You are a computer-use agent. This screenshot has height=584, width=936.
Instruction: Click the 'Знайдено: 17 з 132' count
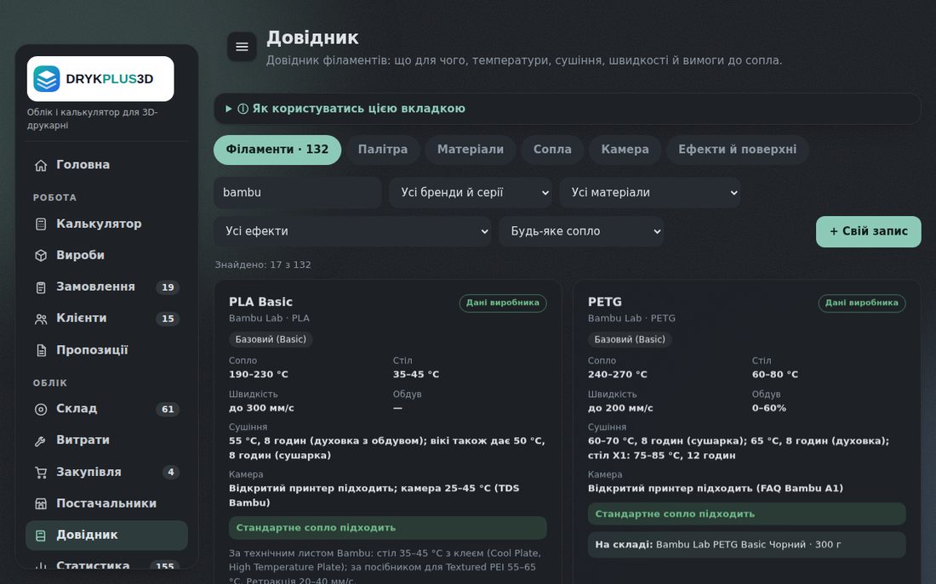(x=263, y=265)
